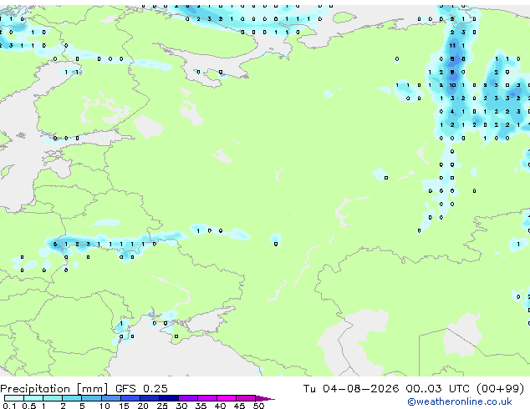Image resolution: width=530 pixels, height=409 pixels.
Task: Click the '11' precipitation value on the map
Action: (x=452, y=46)
